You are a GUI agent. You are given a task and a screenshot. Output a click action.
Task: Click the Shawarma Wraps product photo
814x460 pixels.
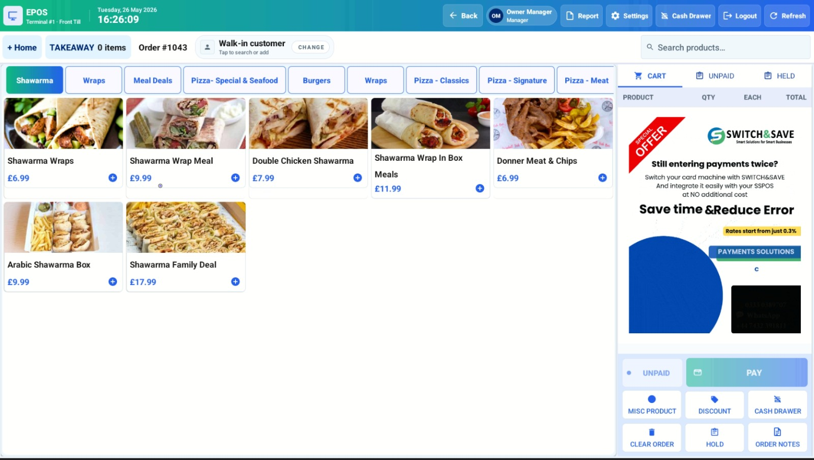64,124
